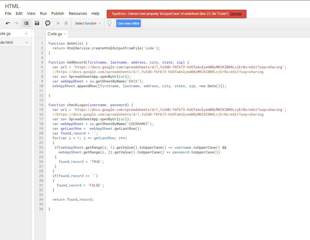Start debugging with the bug icon
Screen dimensions: 310x240
66,23
